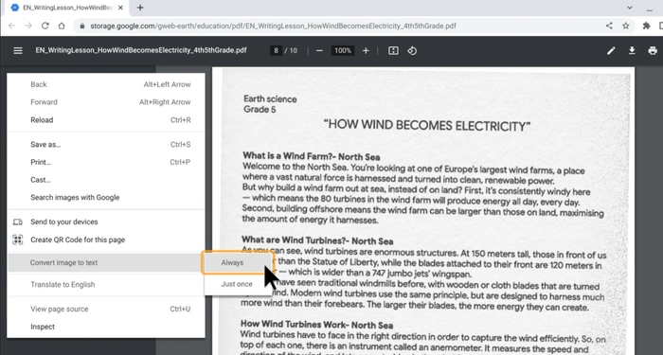Click the "Grade 5" text

tap(260, 110)
